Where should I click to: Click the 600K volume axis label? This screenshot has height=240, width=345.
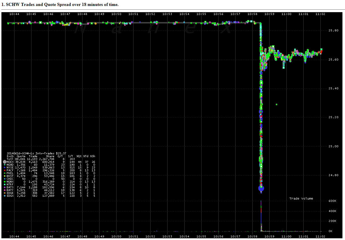(x=332, y=201)
